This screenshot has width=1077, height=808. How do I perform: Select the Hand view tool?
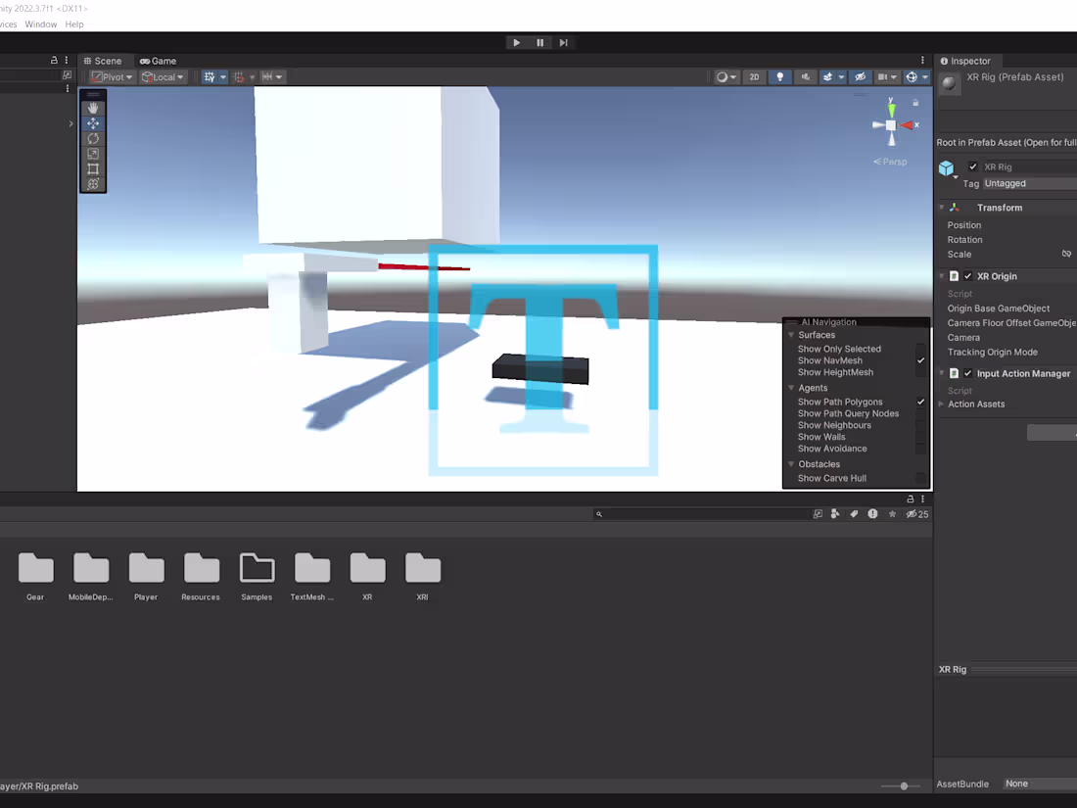[x=93, y=109]
